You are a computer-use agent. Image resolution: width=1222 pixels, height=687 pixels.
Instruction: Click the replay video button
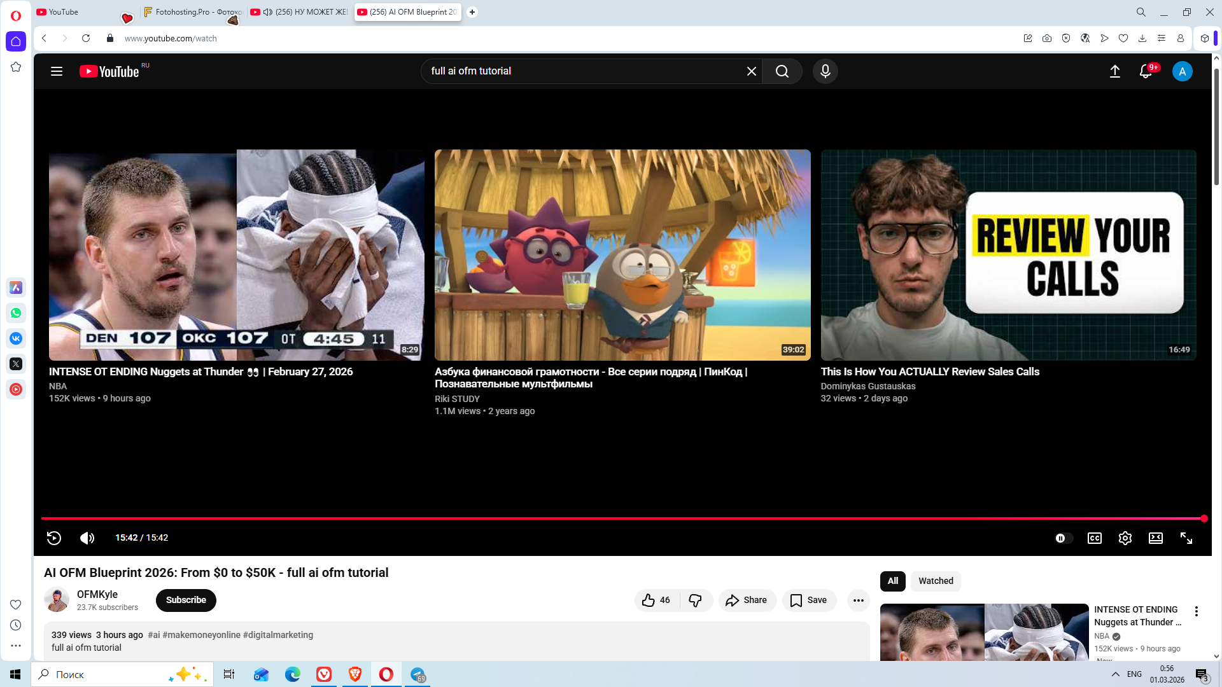pyautogui.click(x=54, y=538)
